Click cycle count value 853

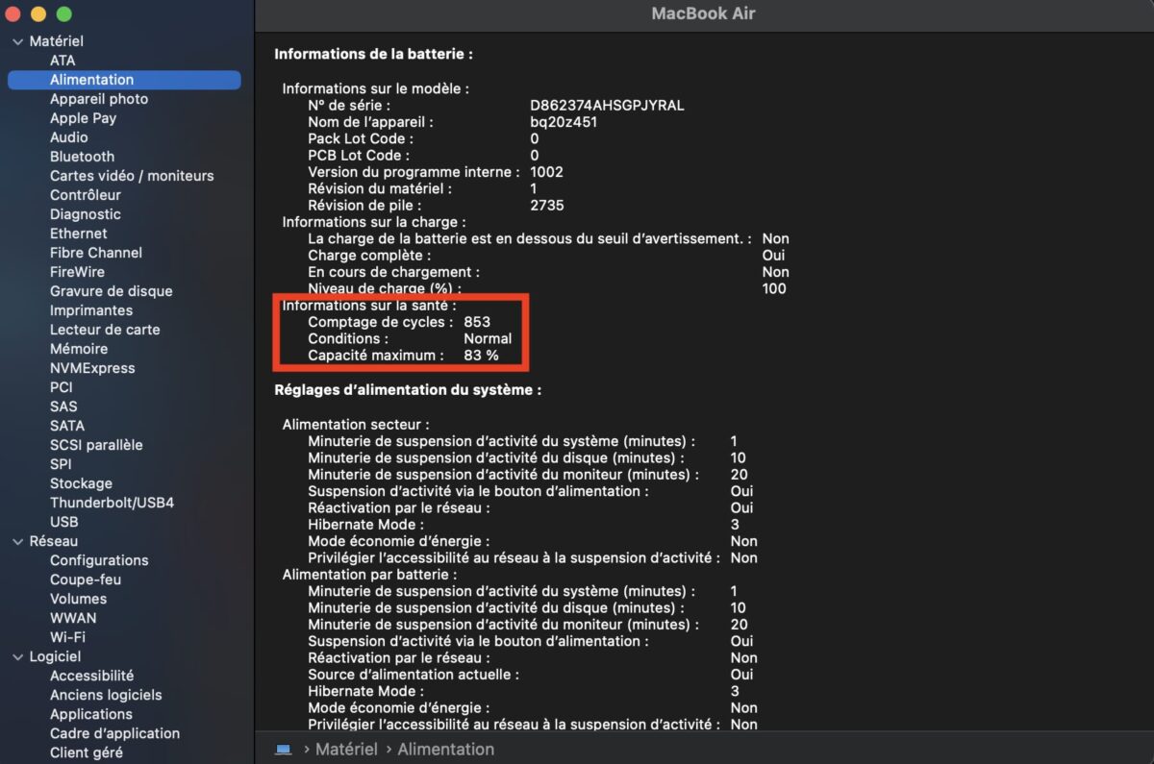(x=477, y=322)
